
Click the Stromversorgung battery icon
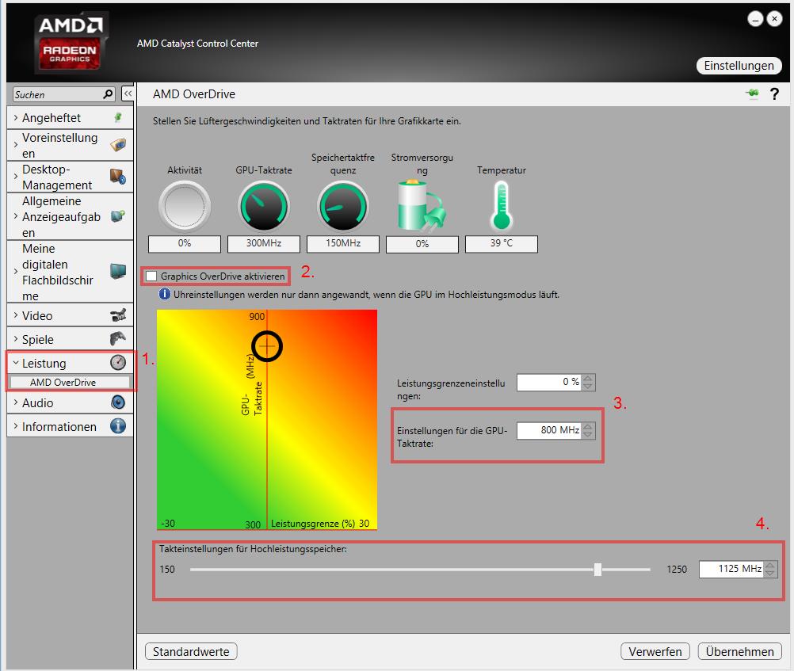pyautogui.click(x=422, y=205)
